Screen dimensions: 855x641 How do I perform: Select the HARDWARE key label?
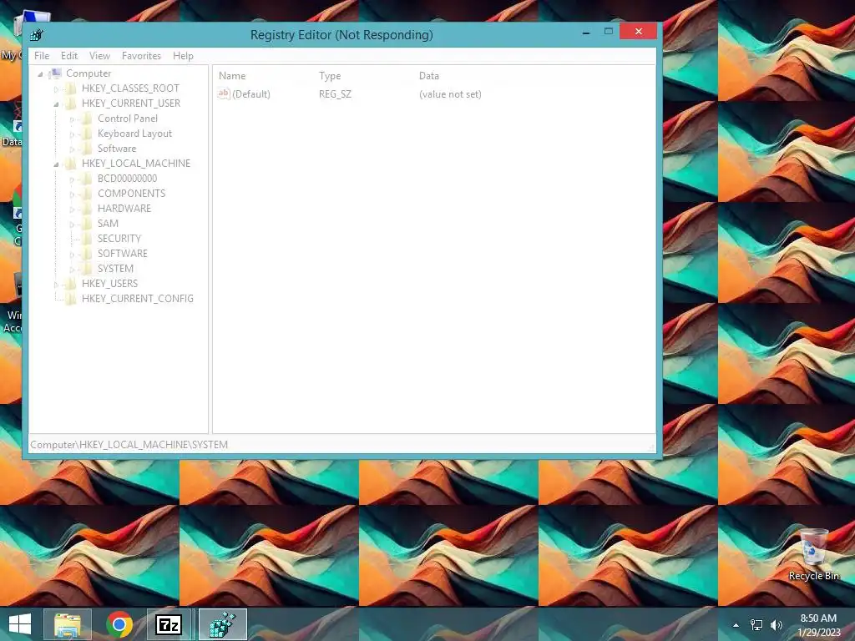[x=124, y=208]
